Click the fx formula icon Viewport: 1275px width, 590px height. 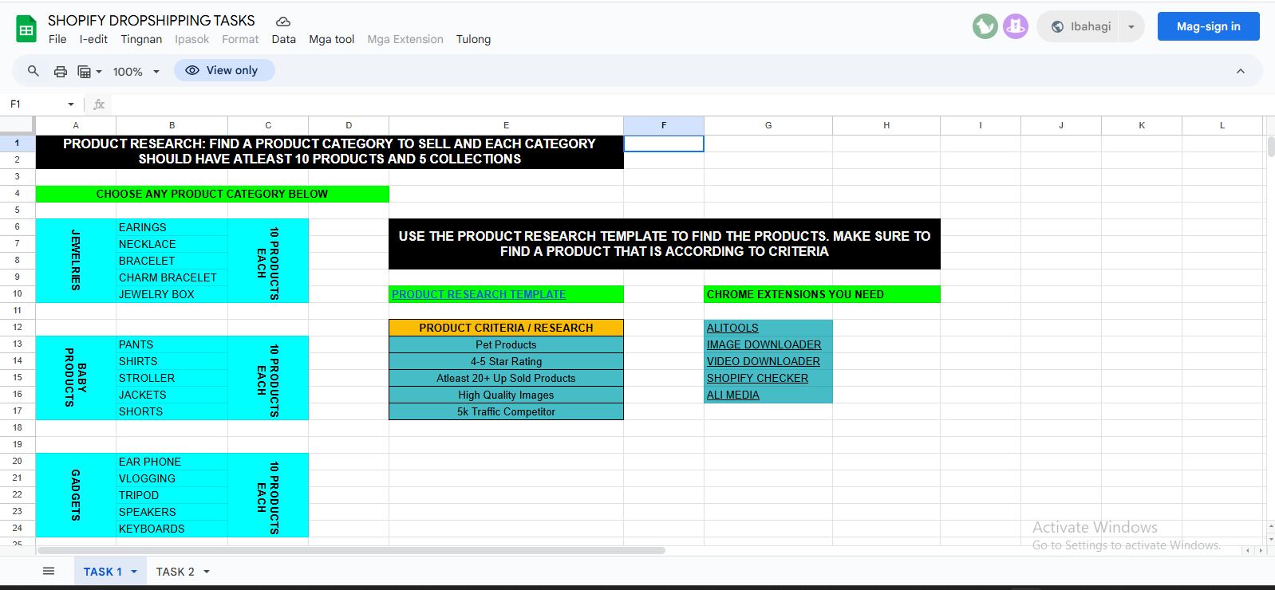99,104
